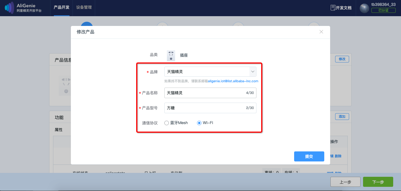Click the user avatar for tb398364_33

tap(364, 8)
